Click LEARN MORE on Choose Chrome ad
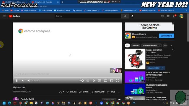 (x=167, y=36)
